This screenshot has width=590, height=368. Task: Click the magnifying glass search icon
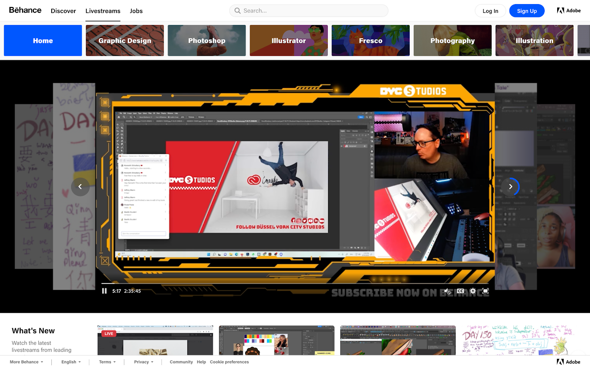[237, 11]
